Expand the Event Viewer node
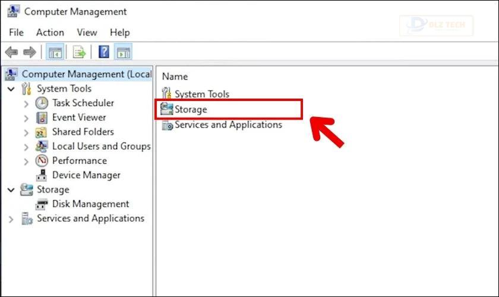The width and height of the screenshot is (499, 297). 26,118
